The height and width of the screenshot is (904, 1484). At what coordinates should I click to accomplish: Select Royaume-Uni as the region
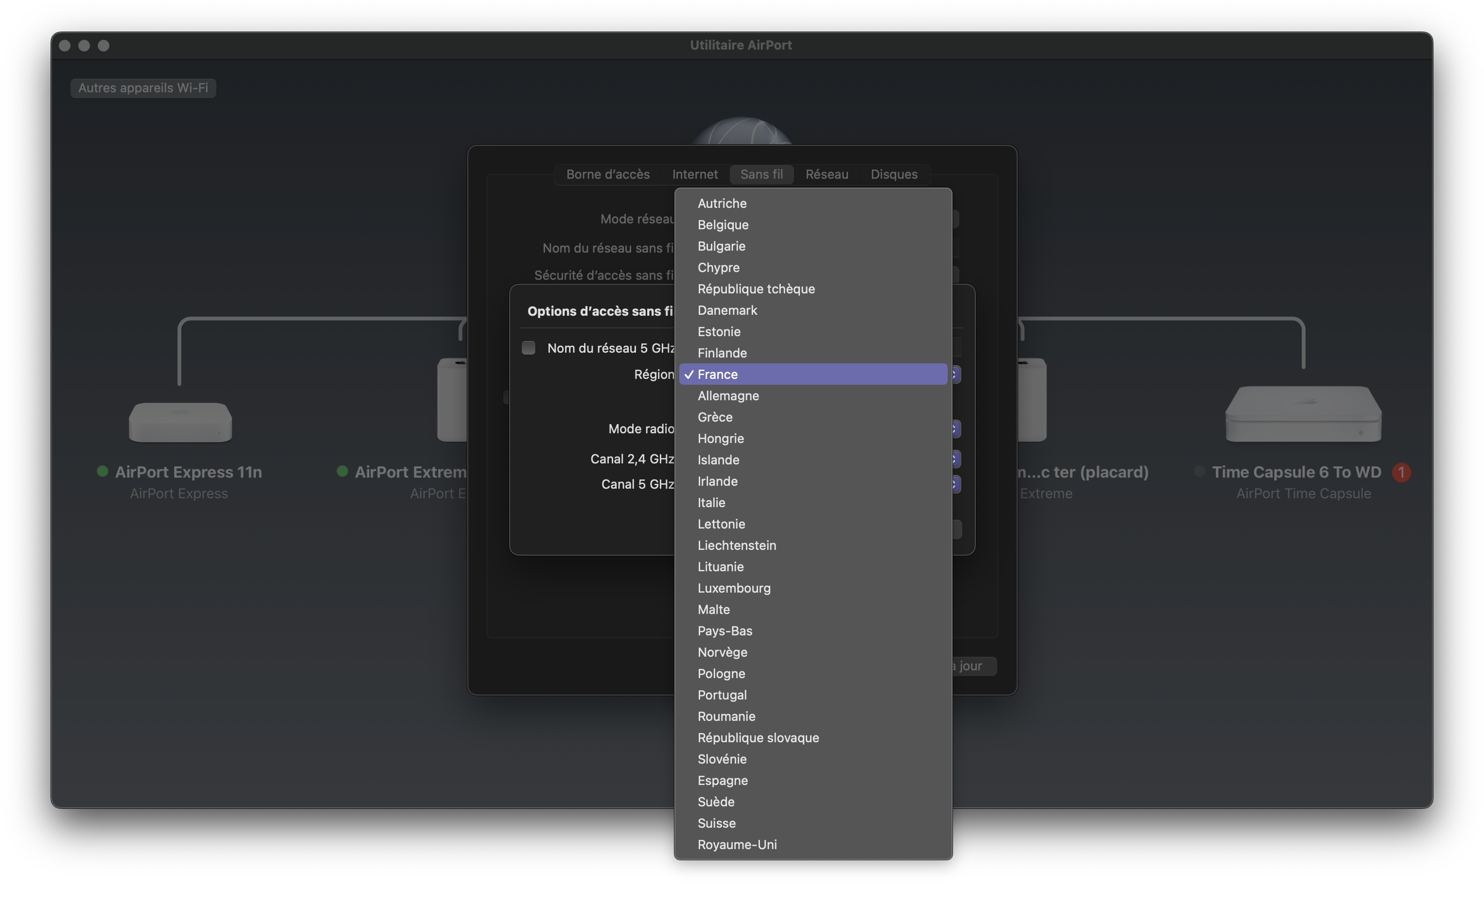pyautogui.click(x=813, y=844)
